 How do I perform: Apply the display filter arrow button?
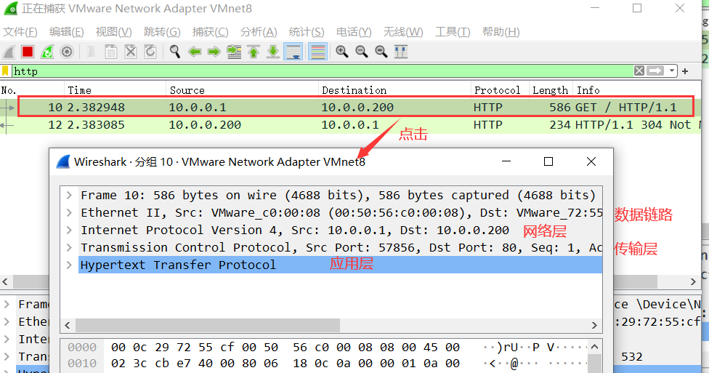click(655, 71)
